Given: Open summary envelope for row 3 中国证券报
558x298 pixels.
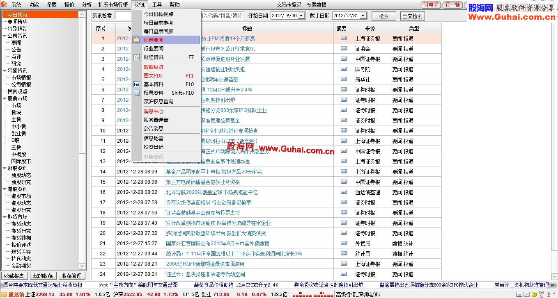Looking at the screenshot, I should click(x=344, y=59).
